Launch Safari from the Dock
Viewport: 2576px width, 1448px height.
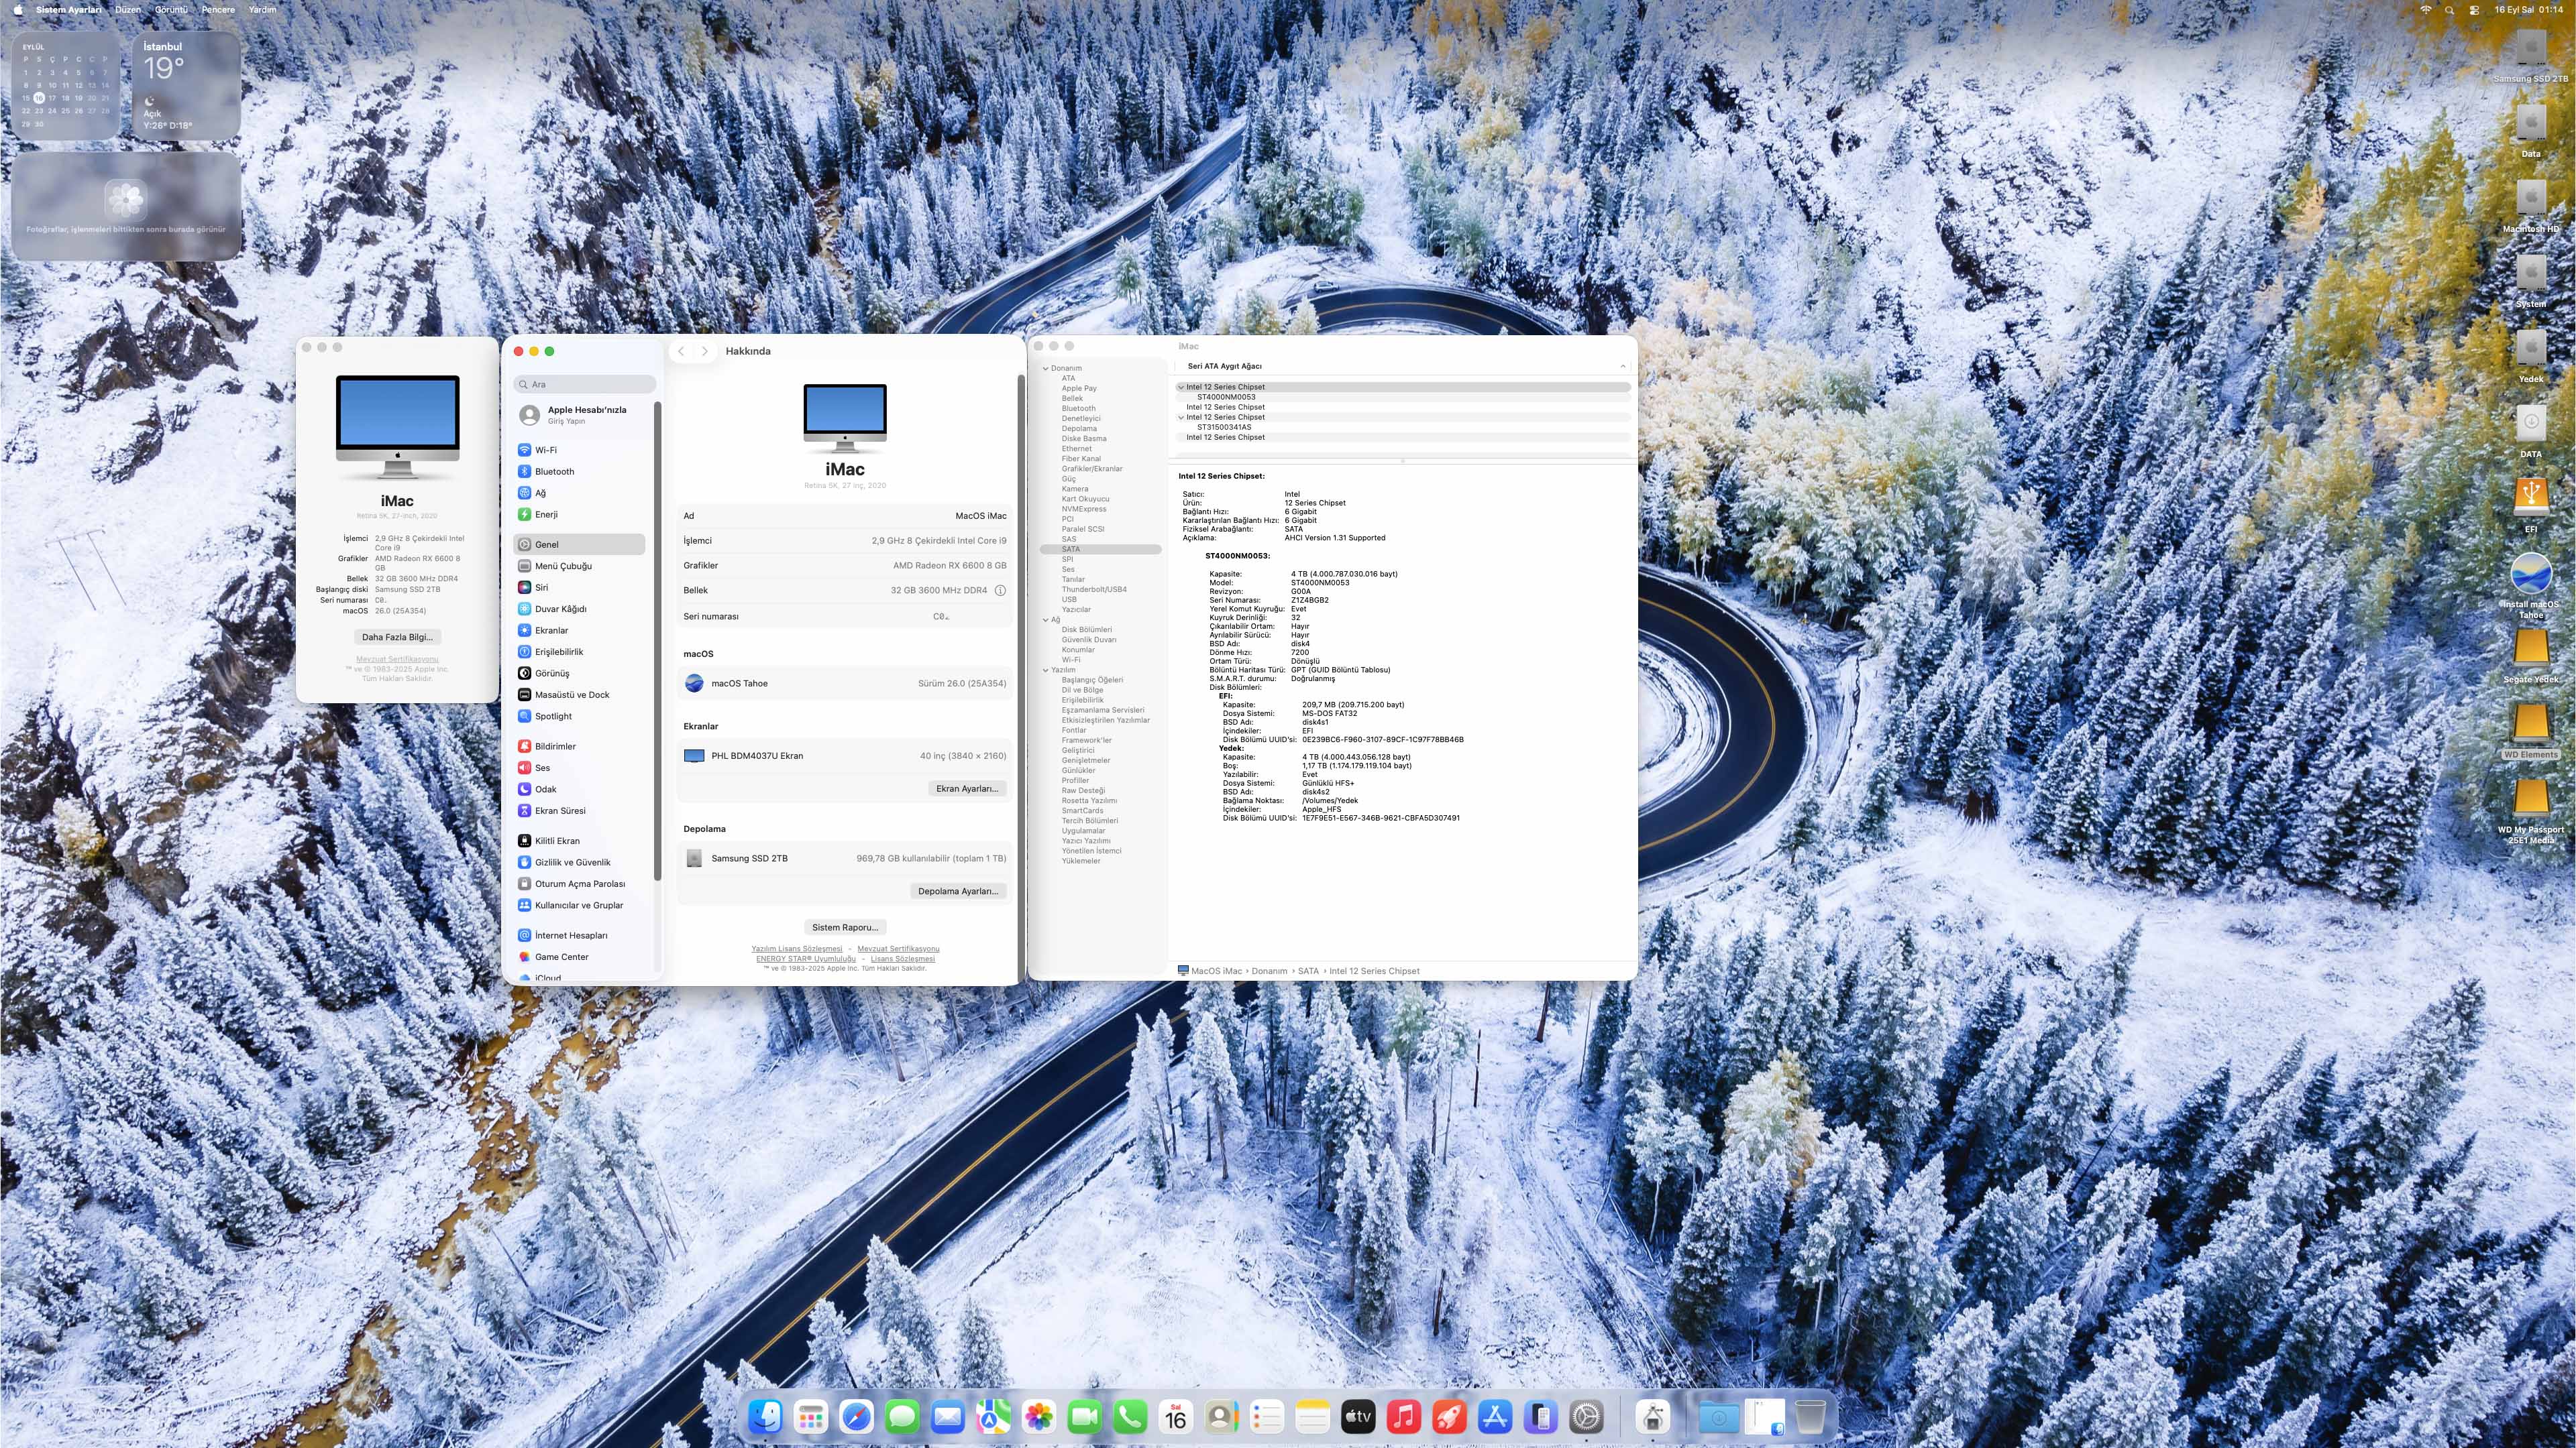pos(856,1416)
